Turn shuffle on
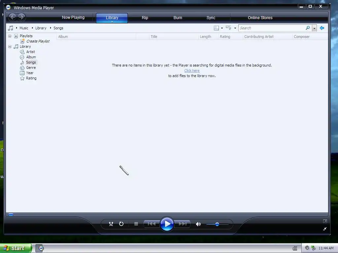The width and height of the screenshot is (338, 253). (x=111, y=224)
